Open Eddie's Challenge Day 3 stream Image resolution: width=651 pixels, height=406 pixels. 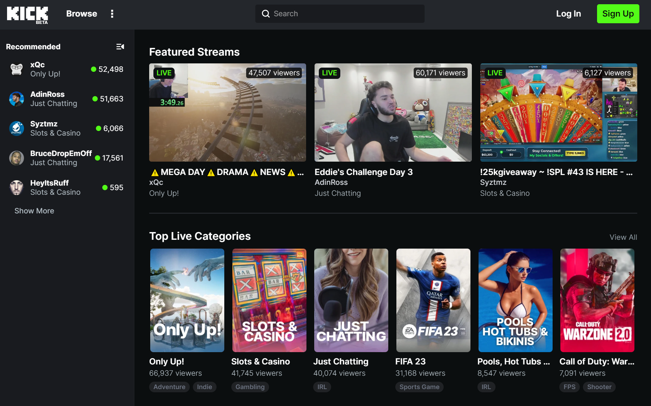point(393,112)
